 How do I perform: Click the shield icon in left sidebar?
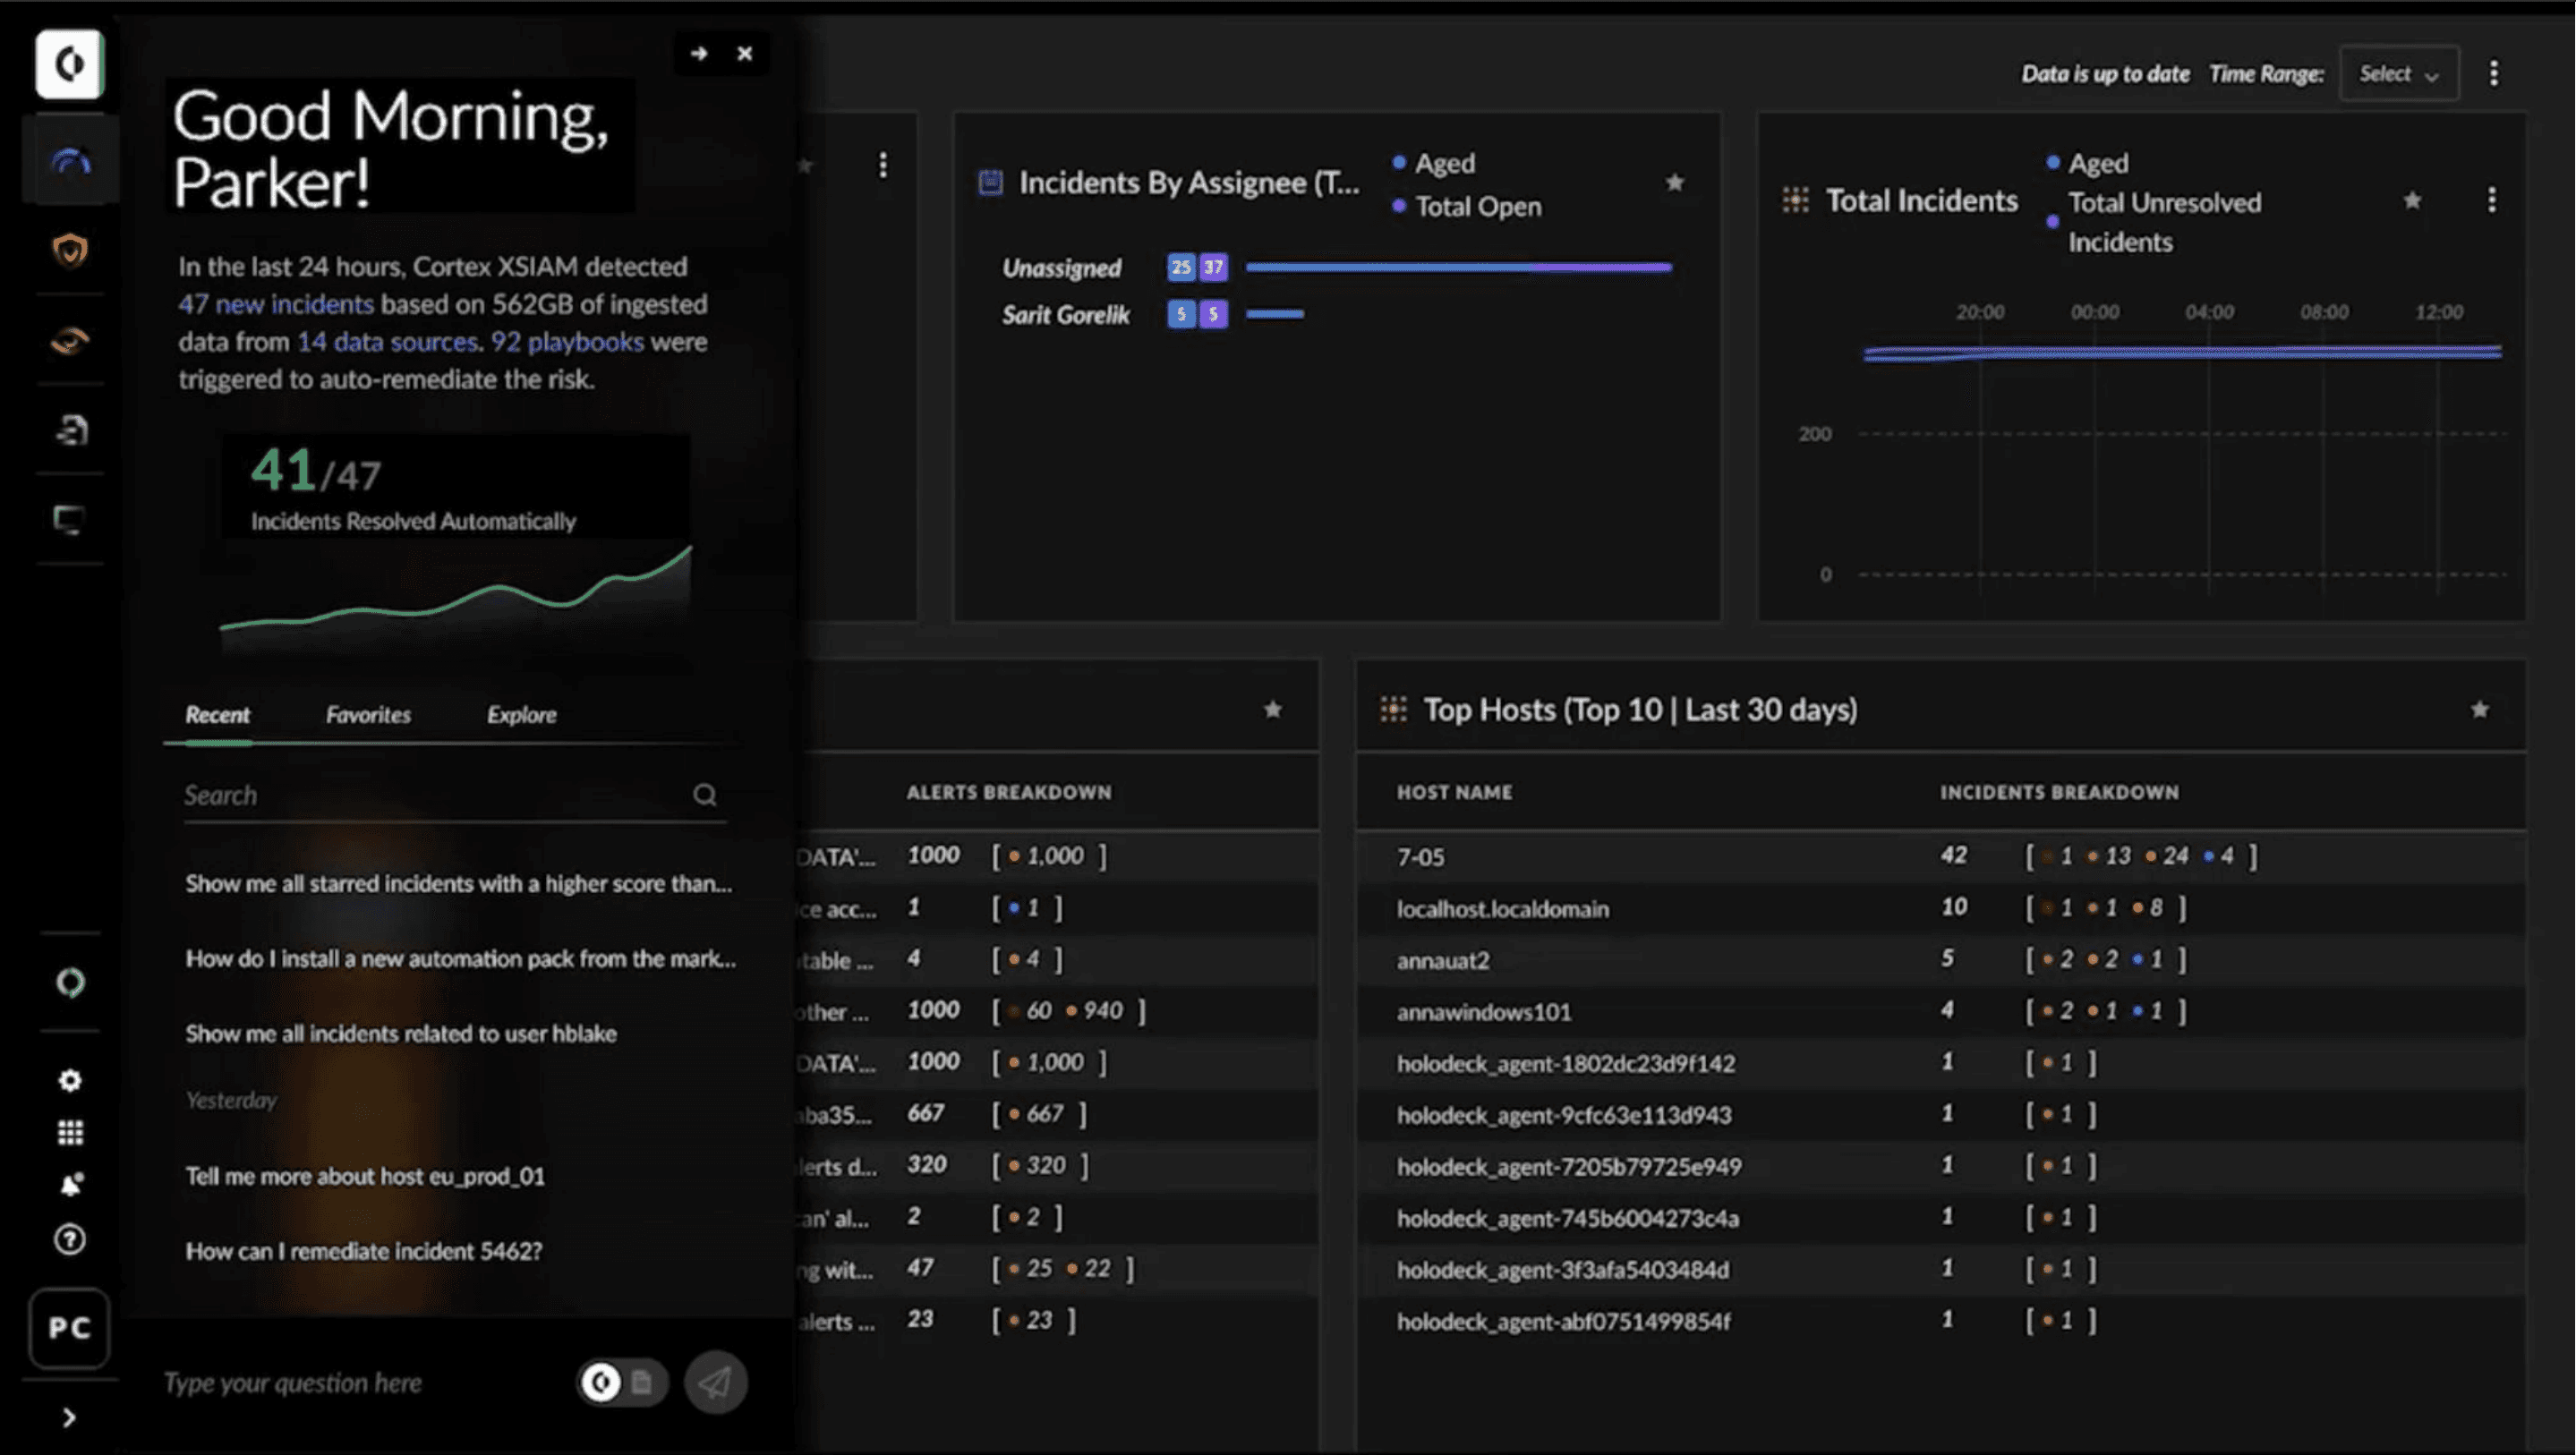[69, 250]
